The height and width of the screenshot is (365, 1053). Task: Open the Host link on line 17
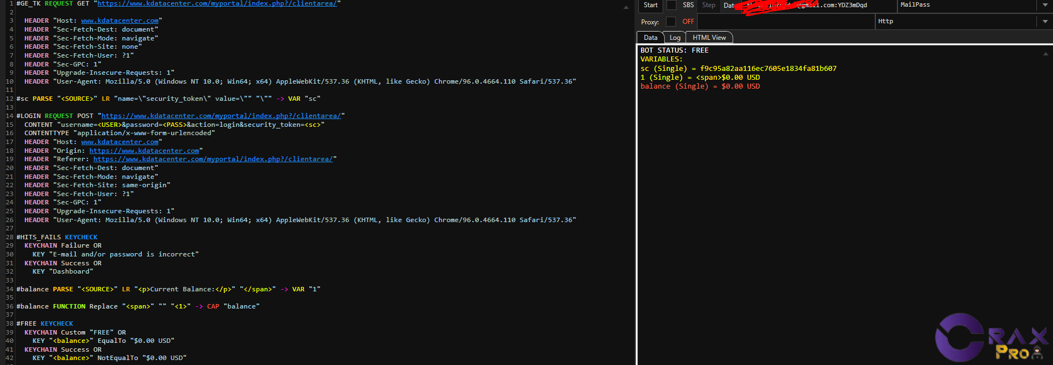pyautogui.click(x=120, y=142)
